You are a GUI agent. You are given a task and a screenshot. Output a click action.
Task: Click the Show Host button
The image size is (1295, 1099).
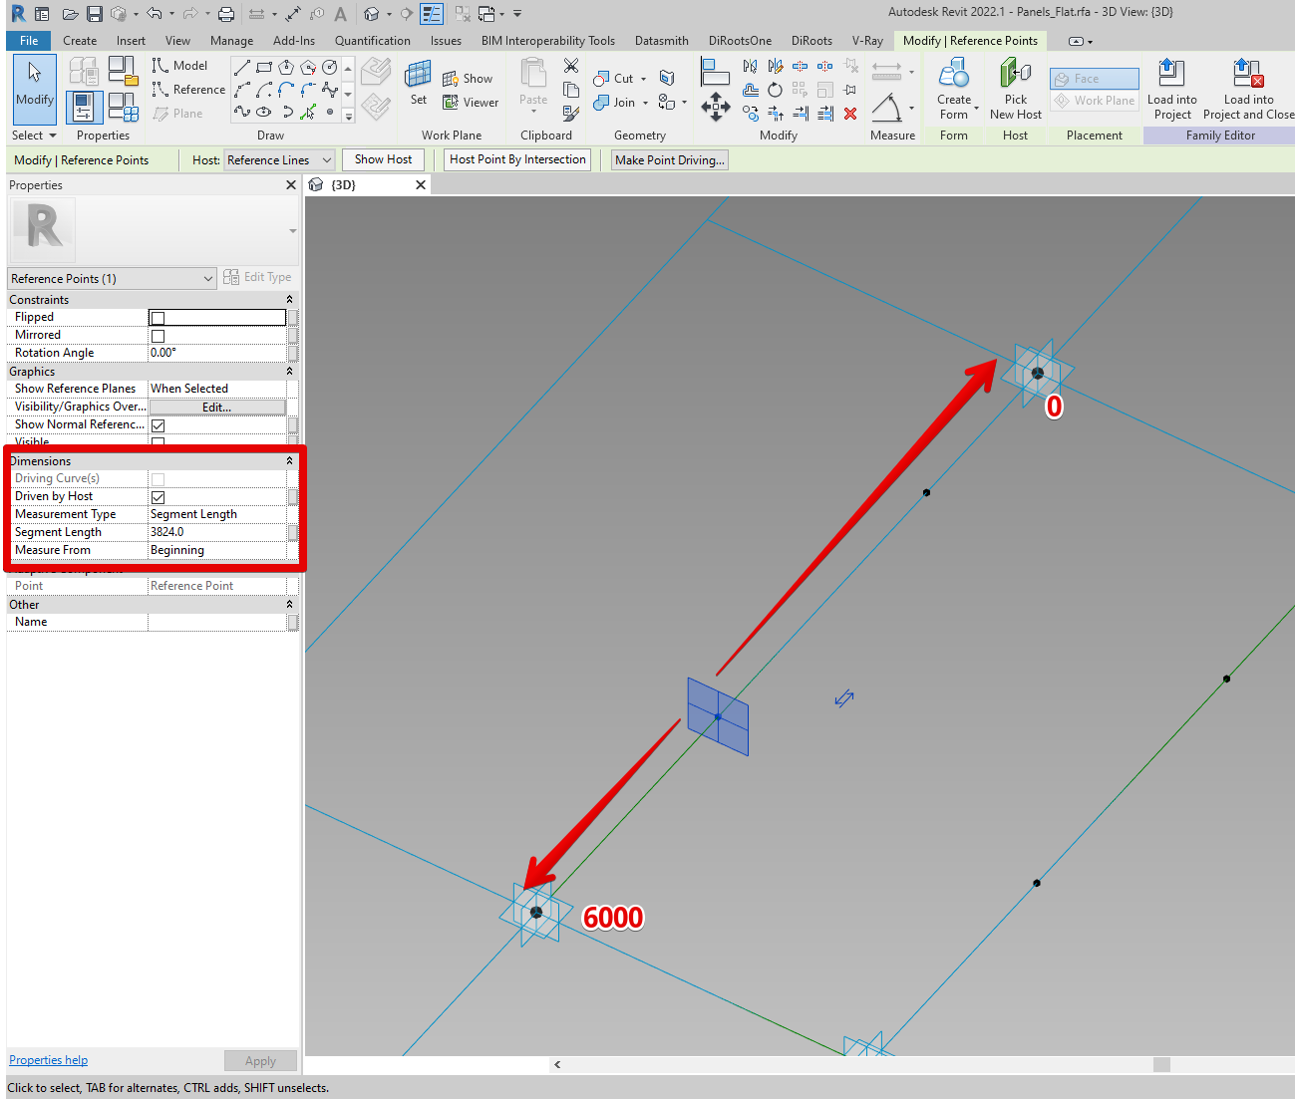tap(383, 159)
